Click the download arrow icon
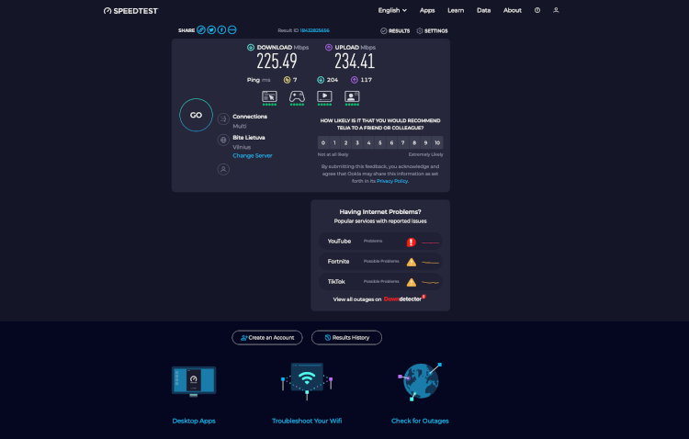The image size is (689, 439). point(251,48)
